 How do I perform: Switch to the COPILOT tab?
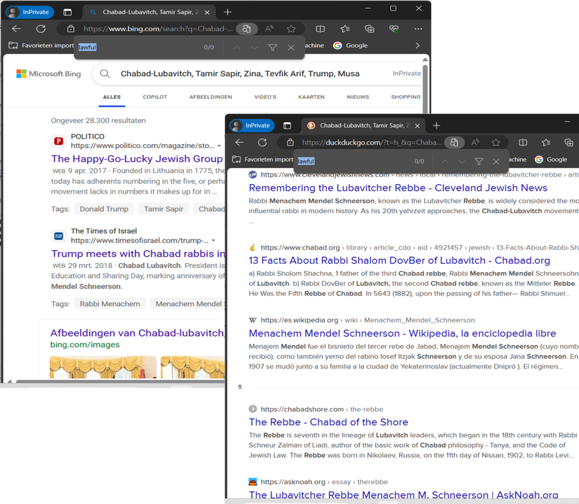tap(155, 97)
